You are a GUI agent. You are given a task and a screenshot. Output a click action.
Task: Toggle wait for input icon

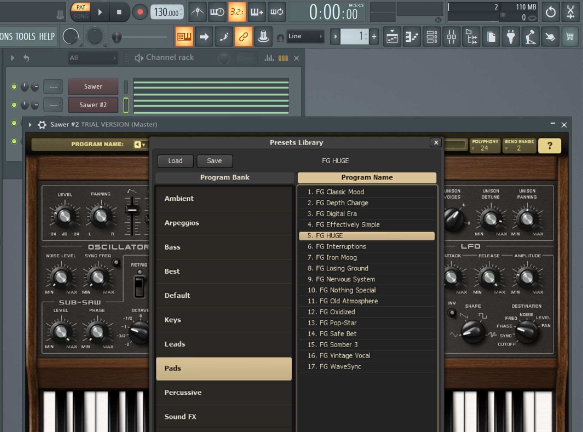point(217,12)
